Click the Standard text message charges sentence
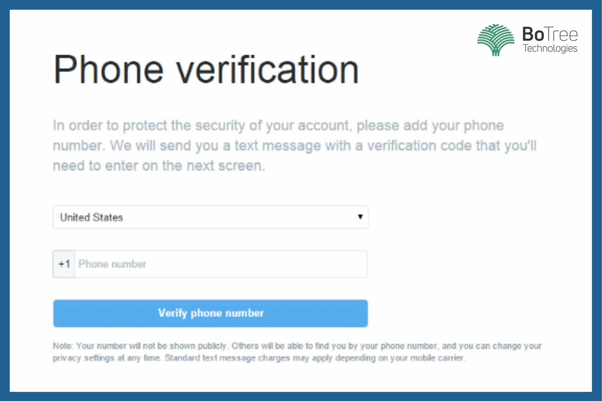This screenshot has width=602, height=401. (315, 358)
